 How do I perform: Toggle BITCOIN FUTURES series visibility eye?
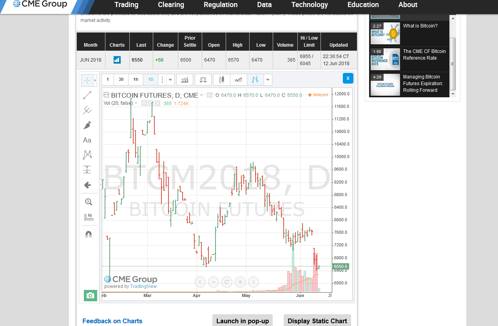tap(210, 95)
